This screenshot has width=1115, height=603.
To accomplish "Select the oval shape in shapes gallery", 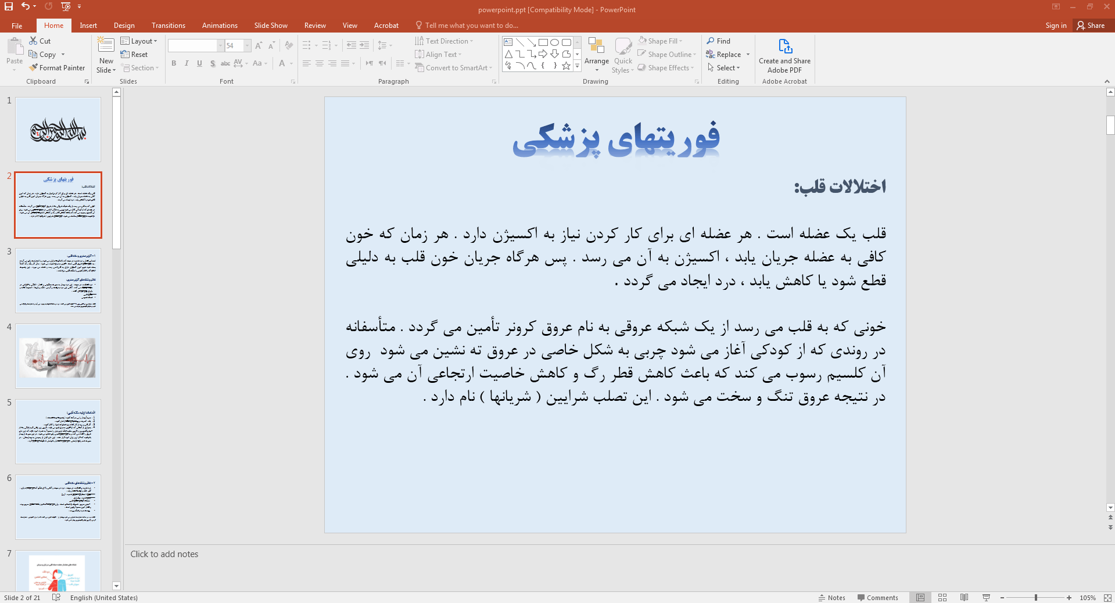I will click(554, 42).
